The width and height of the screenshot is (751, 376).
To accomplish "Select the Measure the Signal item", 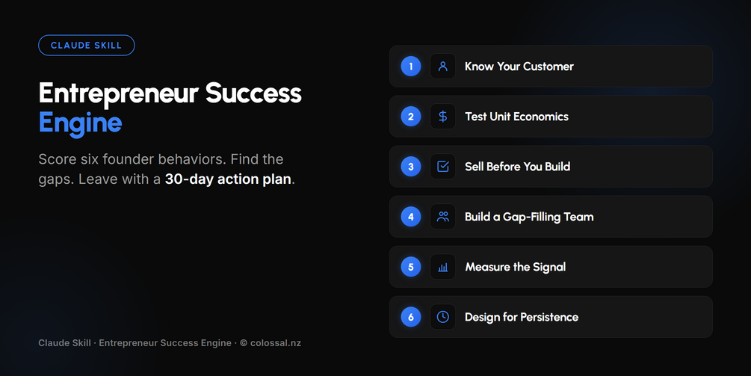I will pyautogui.click(x=551, y=267).
